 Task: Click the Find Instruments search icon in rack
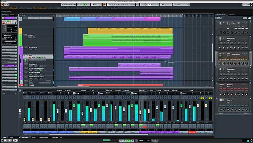tap(220, 18)
